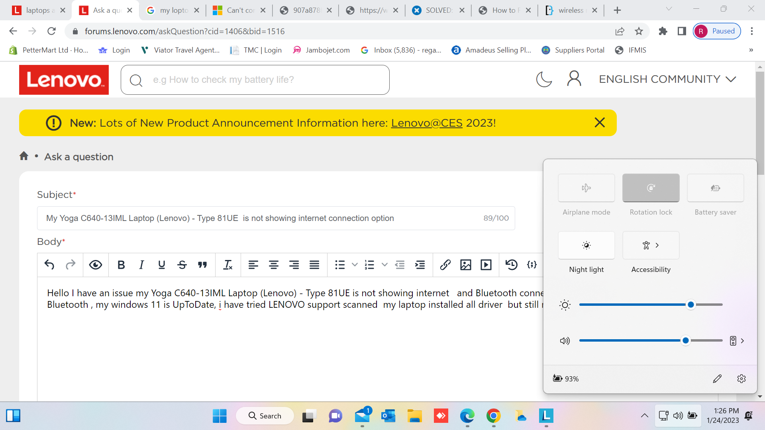
Task: Insert a block quote
Action: [x=202, y=265]
